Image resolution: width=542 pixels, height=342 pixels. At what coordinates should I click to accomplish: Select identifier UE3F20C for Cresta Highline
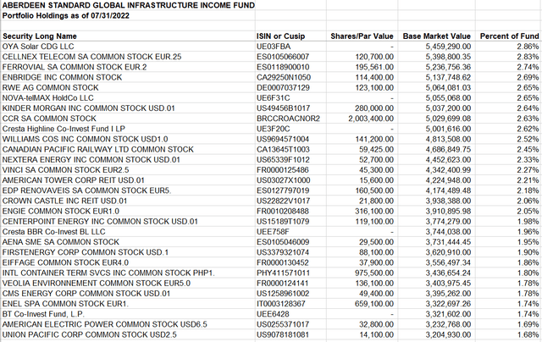[x=273, y=129]
